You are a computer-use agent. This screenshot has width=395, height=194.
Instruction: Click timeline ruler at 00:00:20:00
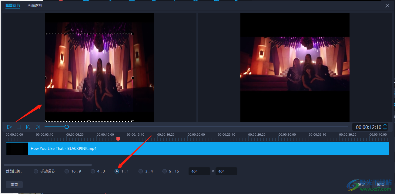pyautogui.click(x=196, y=134)
